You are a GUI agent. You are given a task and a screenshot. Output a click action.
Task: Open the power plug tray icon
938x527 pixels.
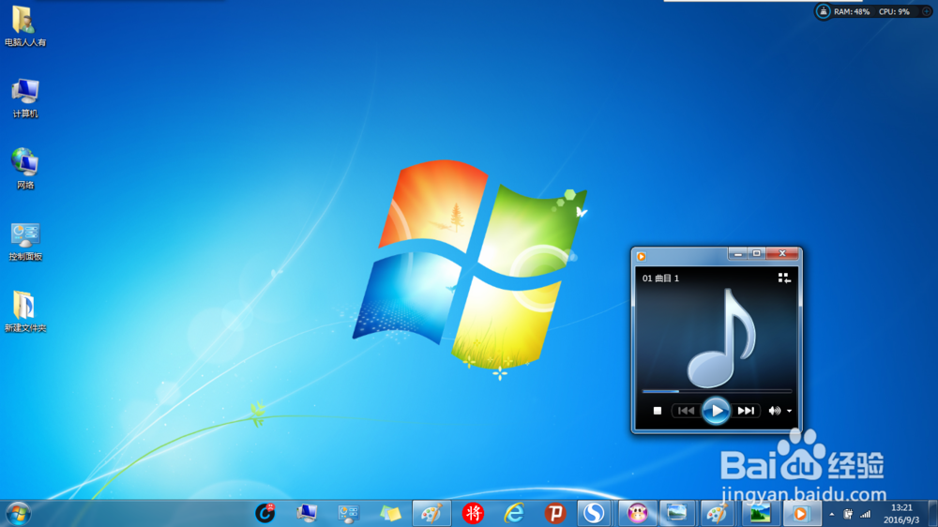pyautogui.click(x=848, y=514)
